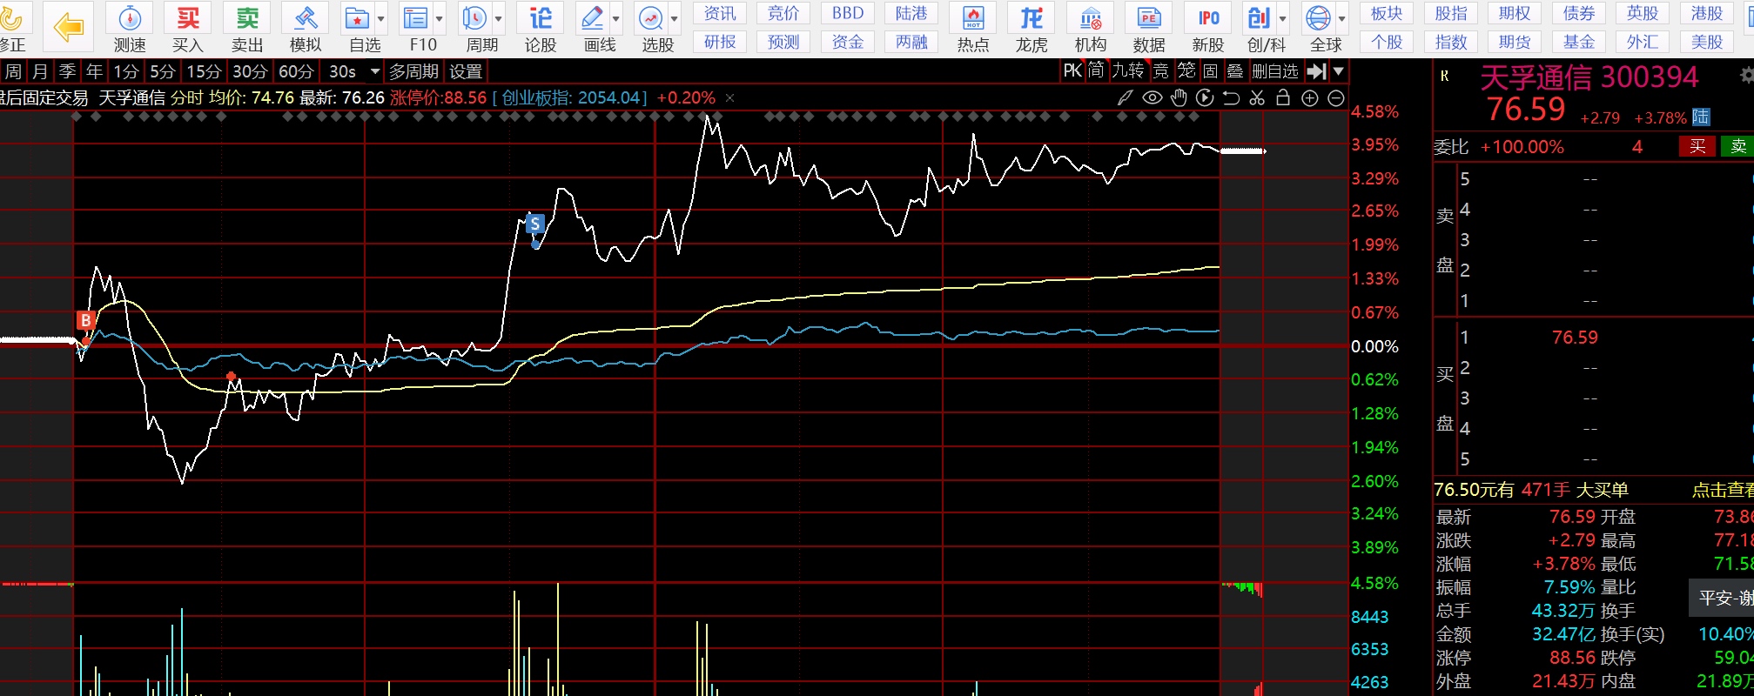Expand the 创/科 dropdown arrow

[x=1283, y=18]
